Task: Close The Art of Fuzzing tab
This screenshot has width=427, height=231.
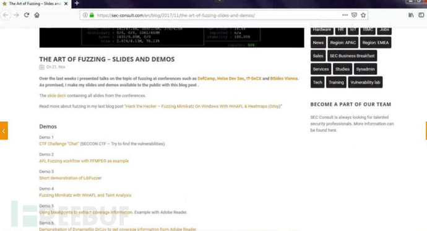Action: pyautogui.click(x=66, y=4)
